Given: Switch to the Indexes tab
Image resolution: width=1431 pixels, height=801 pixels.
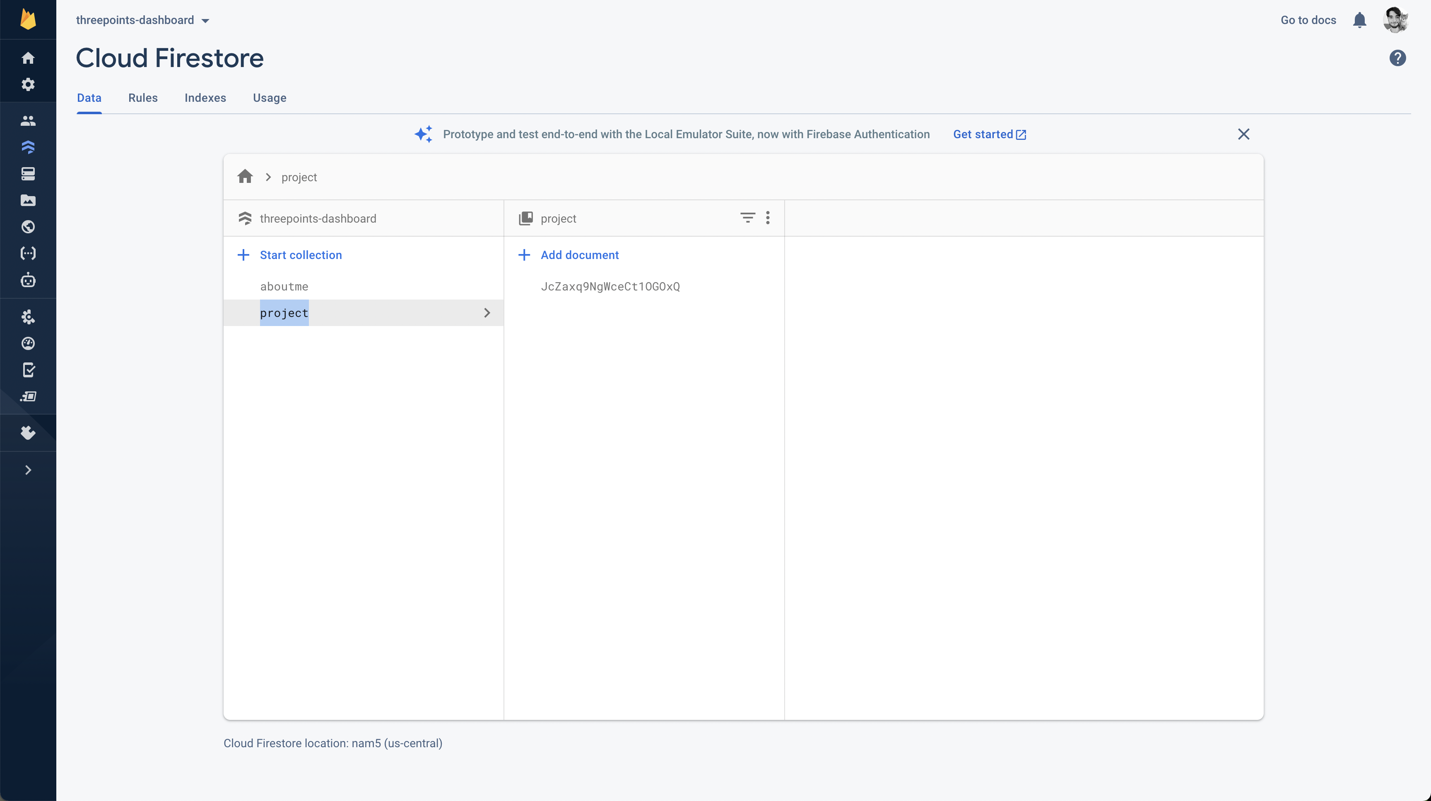Looking at the screenshot, I should coord(205,98).
